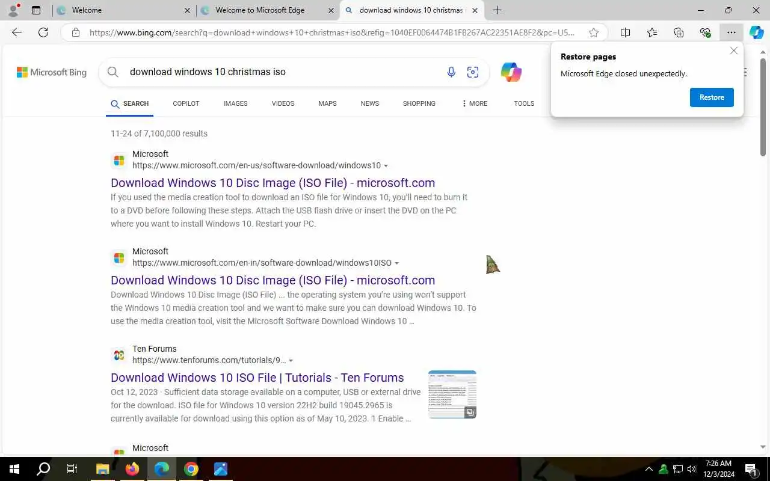Open Browser essentials heart icon
This screenshot has width=770, height=481.
(x=705, y=32)
